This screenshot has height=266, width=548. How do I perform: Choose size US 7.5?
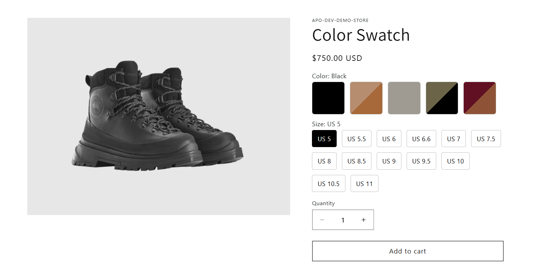tap(486, 139)
